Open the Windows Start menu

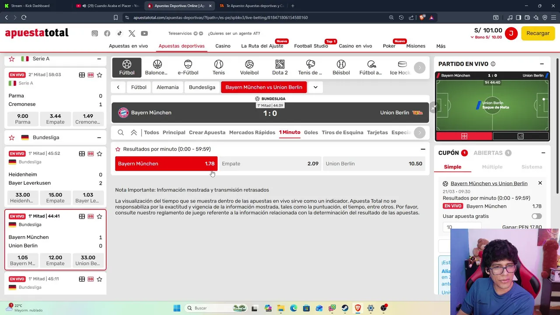click(177, 308)
